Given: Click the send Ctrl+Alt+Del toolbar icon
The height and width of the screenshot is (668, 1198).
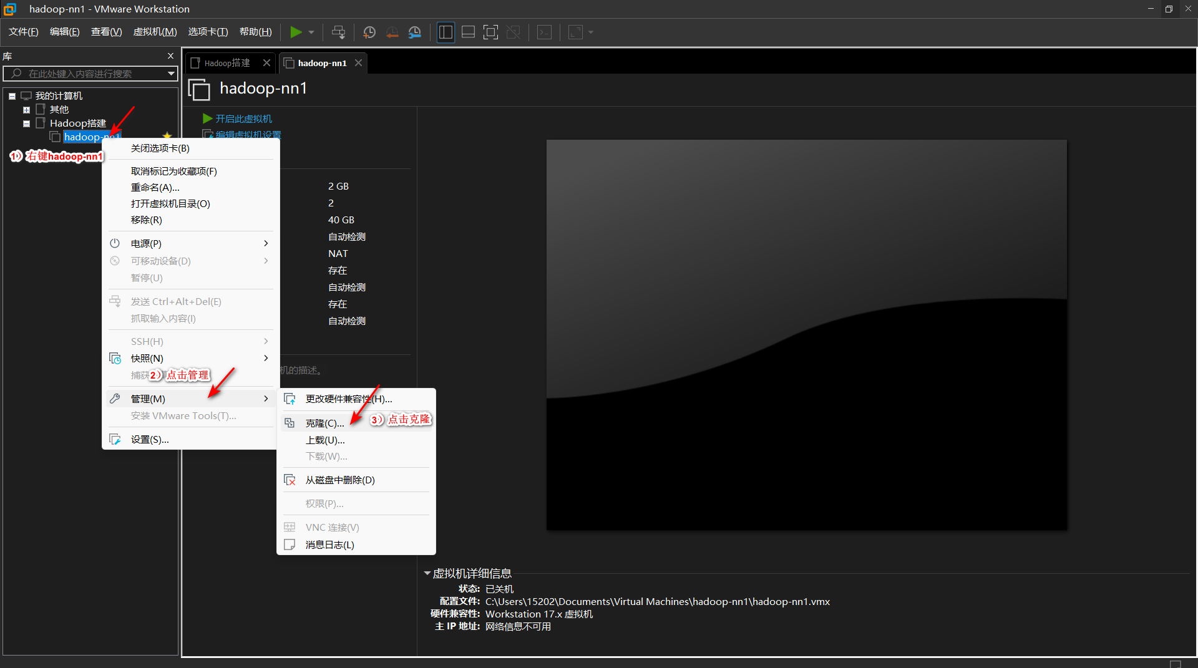Looking at the screenshot, I should 338,32.
